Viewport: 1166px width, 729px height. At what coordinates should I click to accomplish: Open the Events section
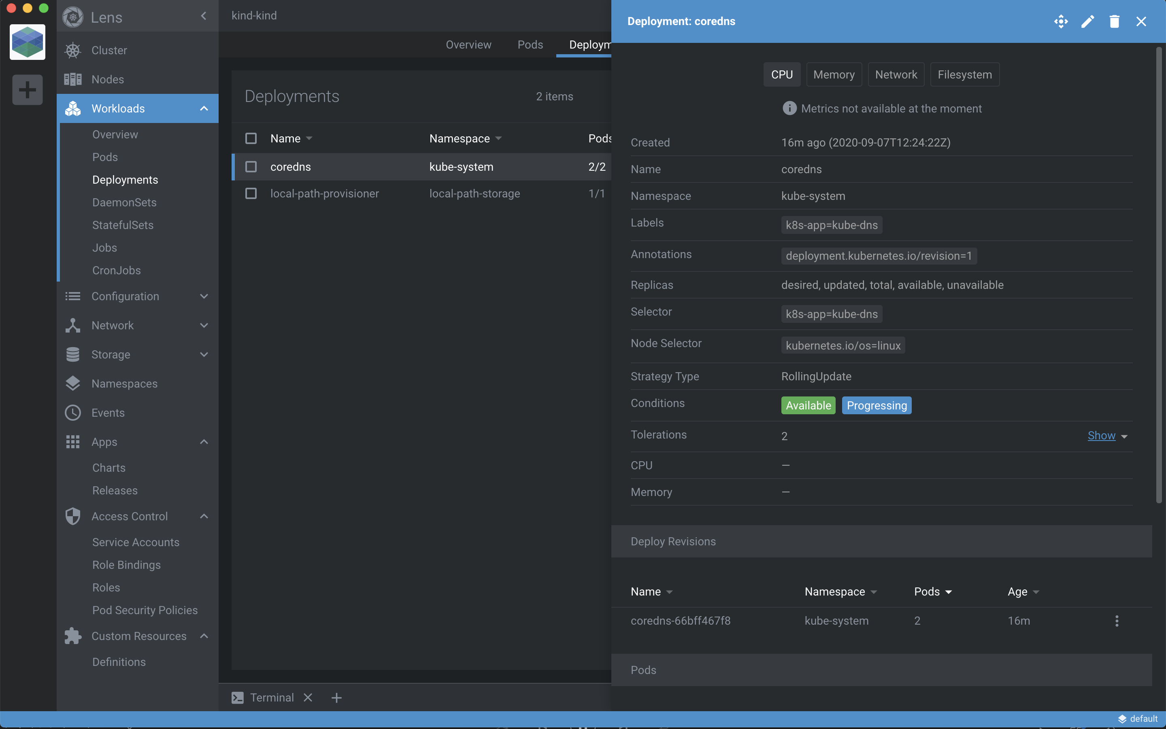coord(108,413)
